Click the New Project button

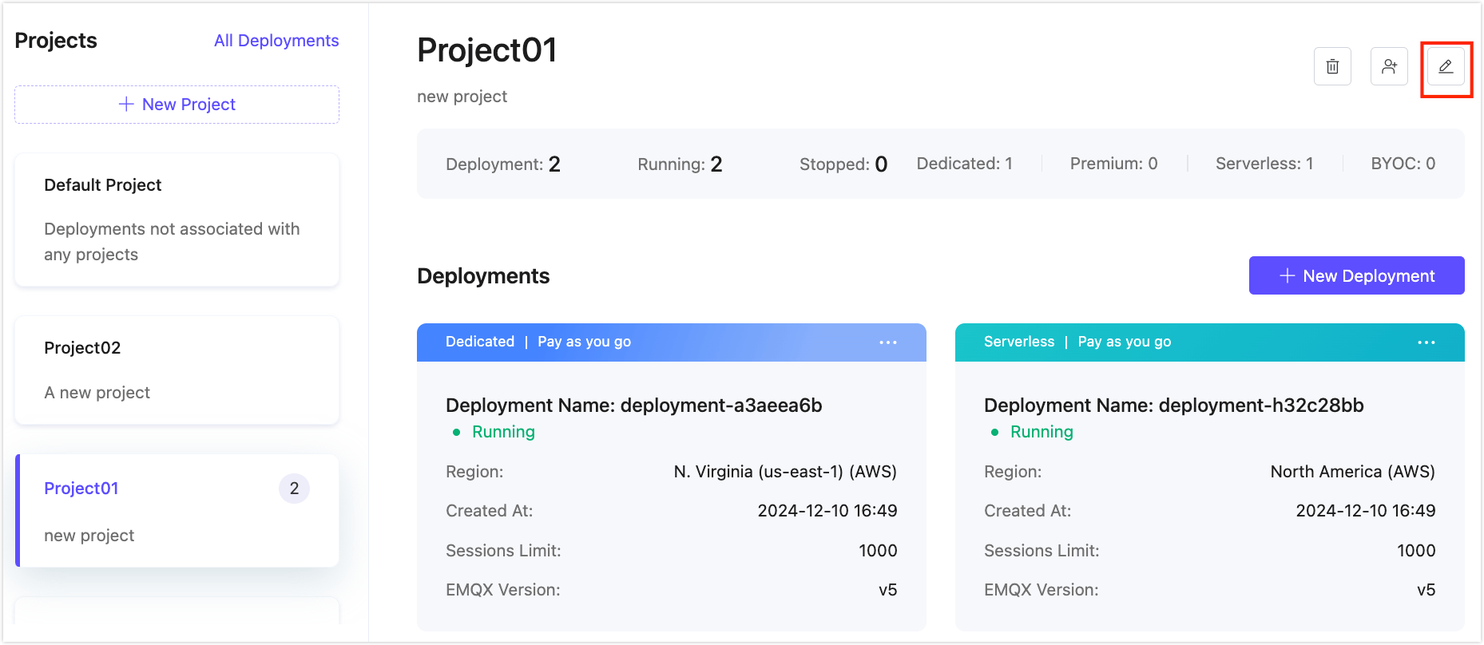click(177, 105)
